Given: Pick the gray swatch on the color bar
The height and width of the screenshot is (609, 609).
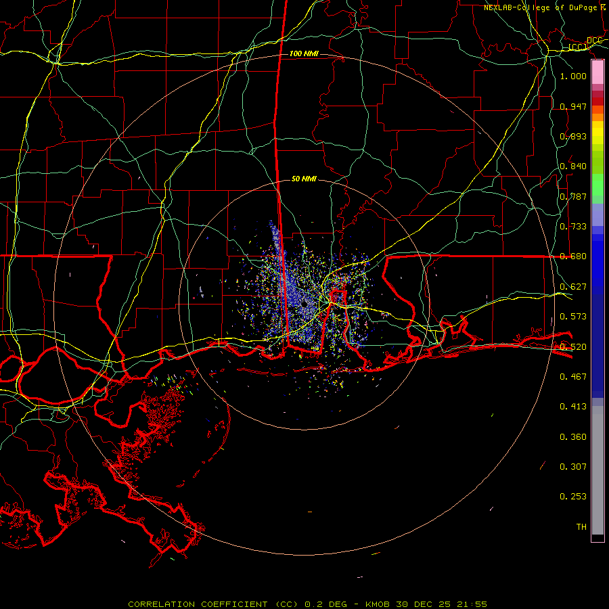Looking at the screenshot, I should [x=597, y=470].
